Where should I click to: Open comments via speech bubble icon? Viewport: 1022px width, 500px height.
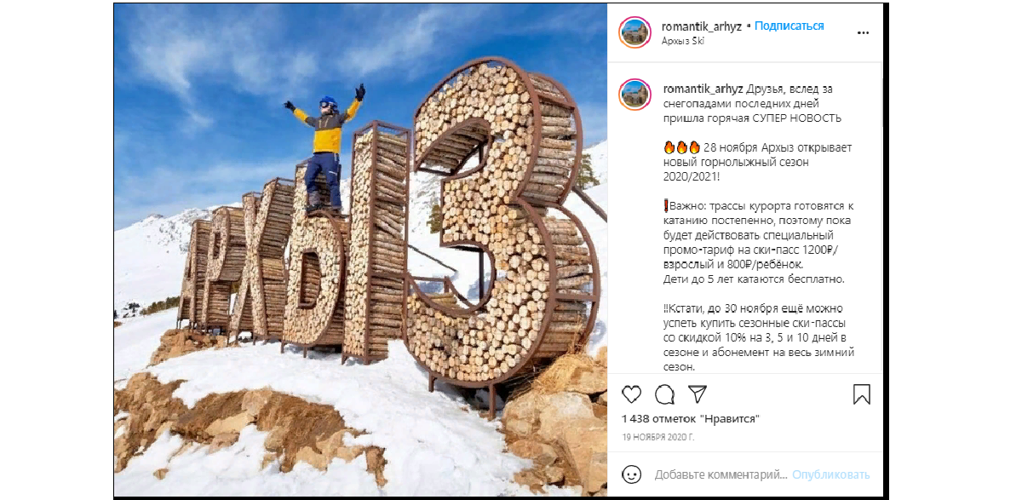(x=664, y=394)
